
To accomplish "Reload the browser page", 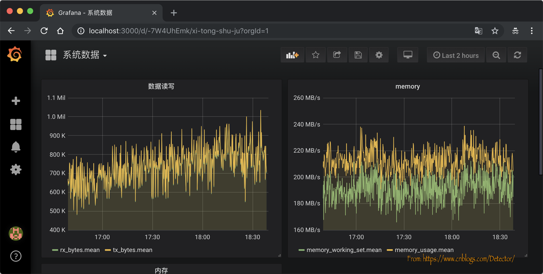I will [44, 31].
